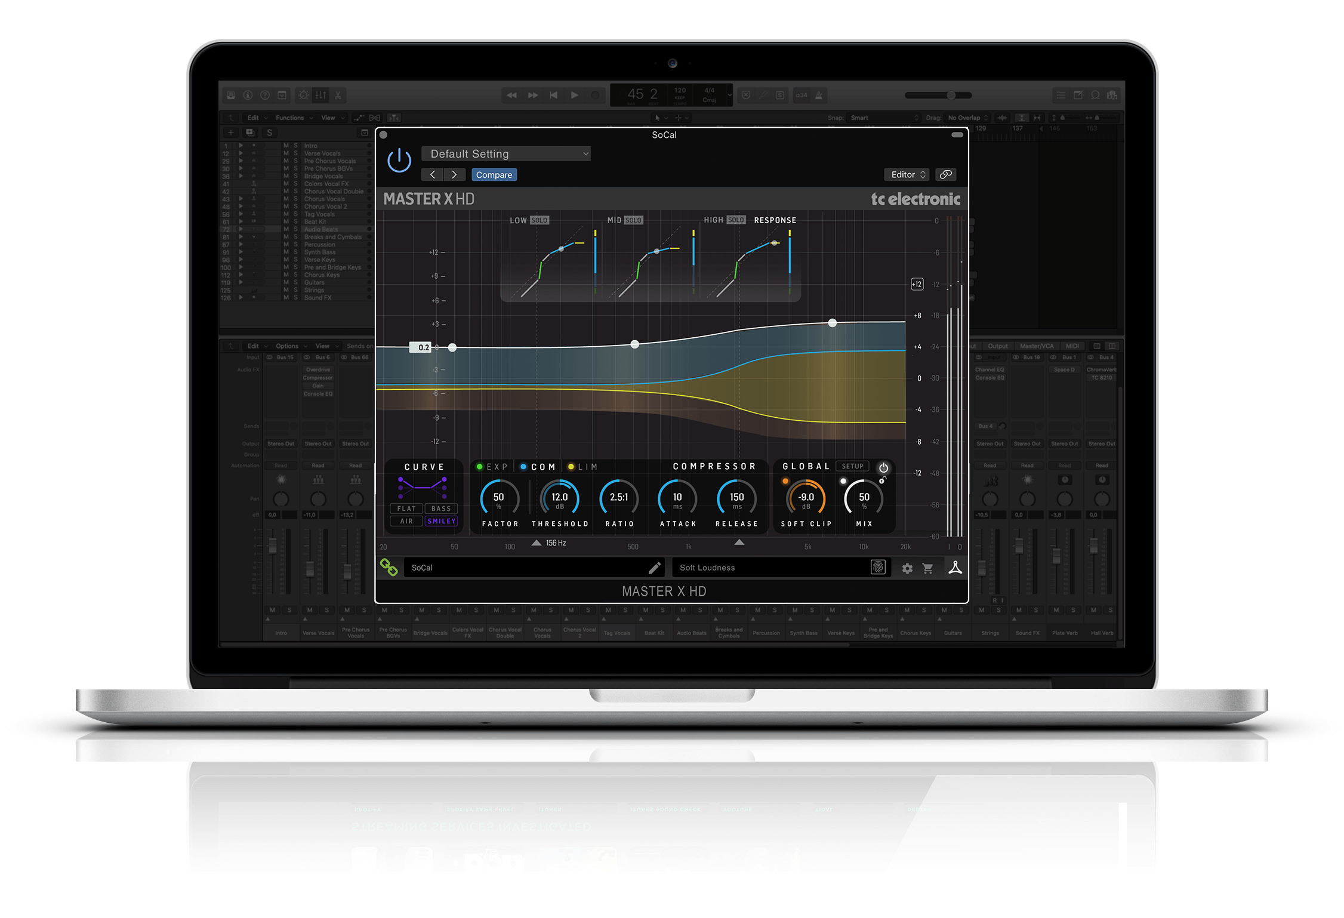Open the Editors scissors icon in Logic

pyautogui.click(x=338, y=95)
